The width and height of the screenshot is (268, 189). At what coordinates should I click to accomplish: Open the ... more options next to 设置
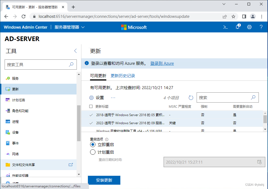pyautogui.click(x=113, y=97)
